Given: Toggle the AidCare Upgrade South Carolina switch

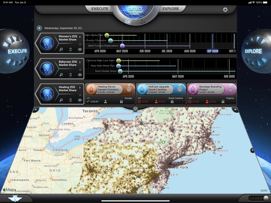Looking at the screenshot, I should coord(180,89).
